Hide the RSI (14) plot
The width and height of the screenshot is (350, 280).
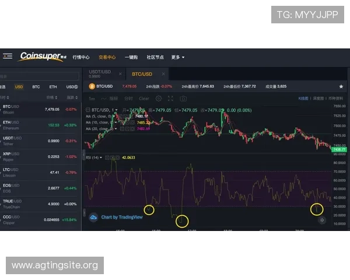click(107, 157)
